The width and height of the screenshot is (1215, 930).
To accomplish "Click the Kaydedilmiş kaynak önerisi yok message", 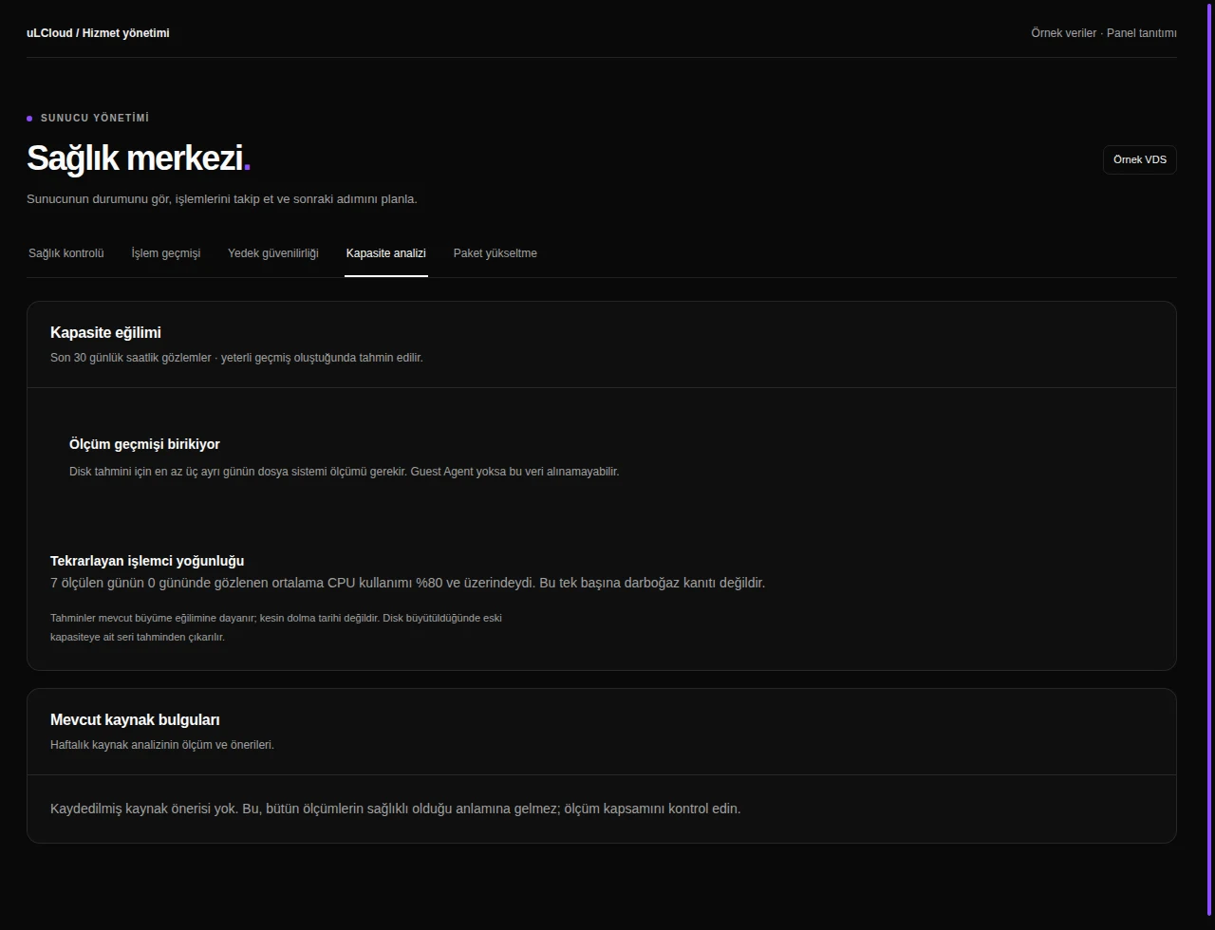I will pos(395,809).
